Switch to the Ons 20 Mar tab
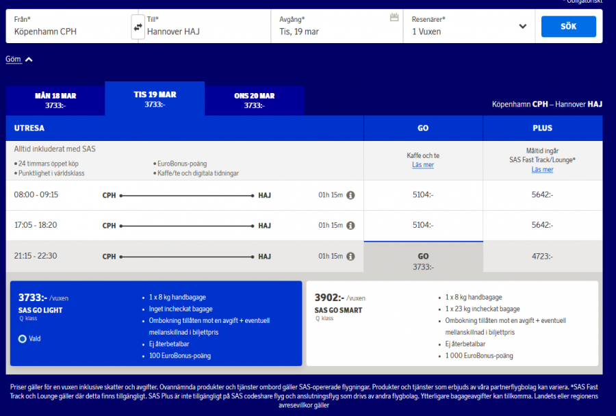This screenshot has width=616, height=416. [254, 101]
